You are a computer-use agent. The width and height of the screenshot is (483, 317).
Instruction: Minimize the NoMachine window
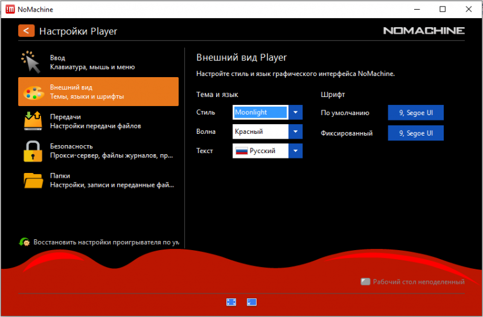pos(417,10)
